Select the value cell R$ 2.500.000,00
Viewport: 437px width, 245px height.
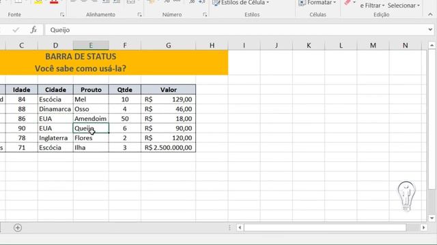coord(169,148)
